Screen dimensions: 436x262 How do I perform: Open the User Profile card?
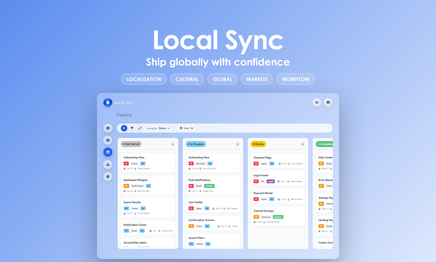pos(213,205)
